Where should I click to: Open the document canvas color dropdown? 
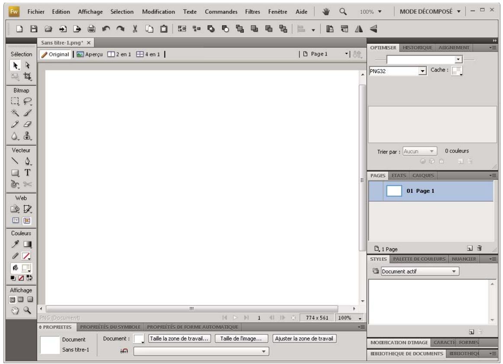[139, 339]
